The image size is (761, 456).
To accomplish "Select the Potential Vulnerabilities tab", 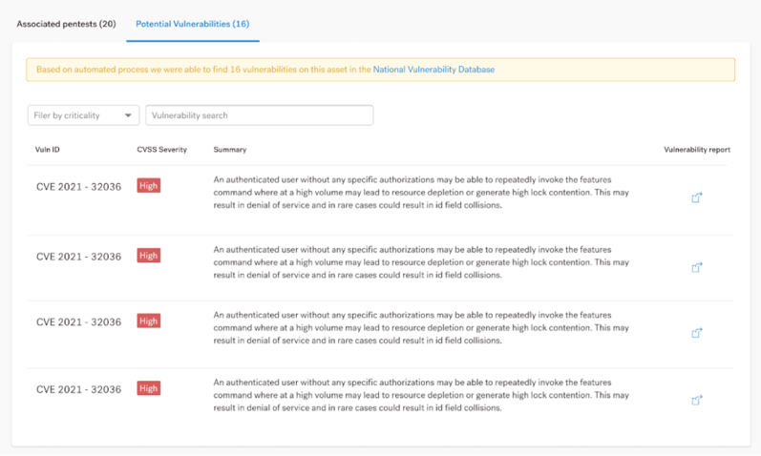I will [193, 24].
